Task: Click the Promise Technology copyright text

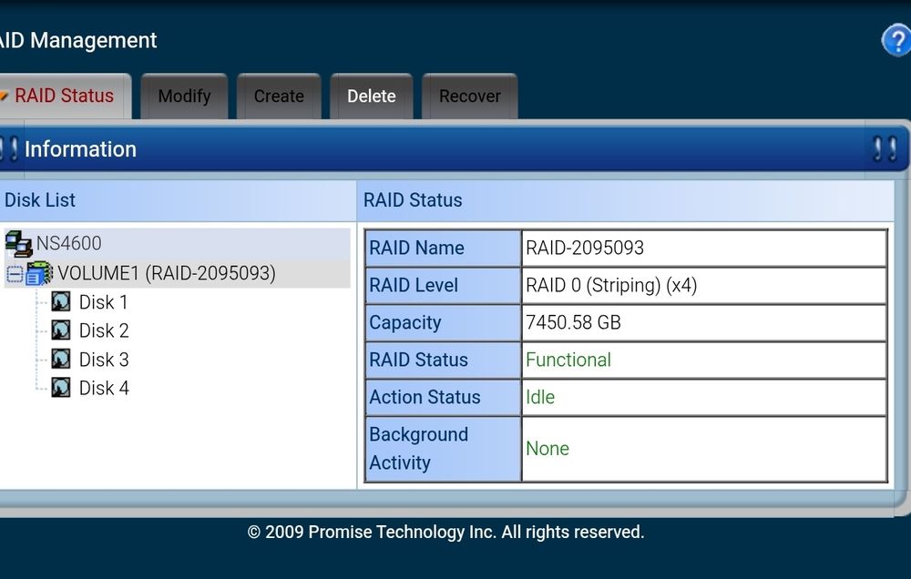Action: [445, 532]
